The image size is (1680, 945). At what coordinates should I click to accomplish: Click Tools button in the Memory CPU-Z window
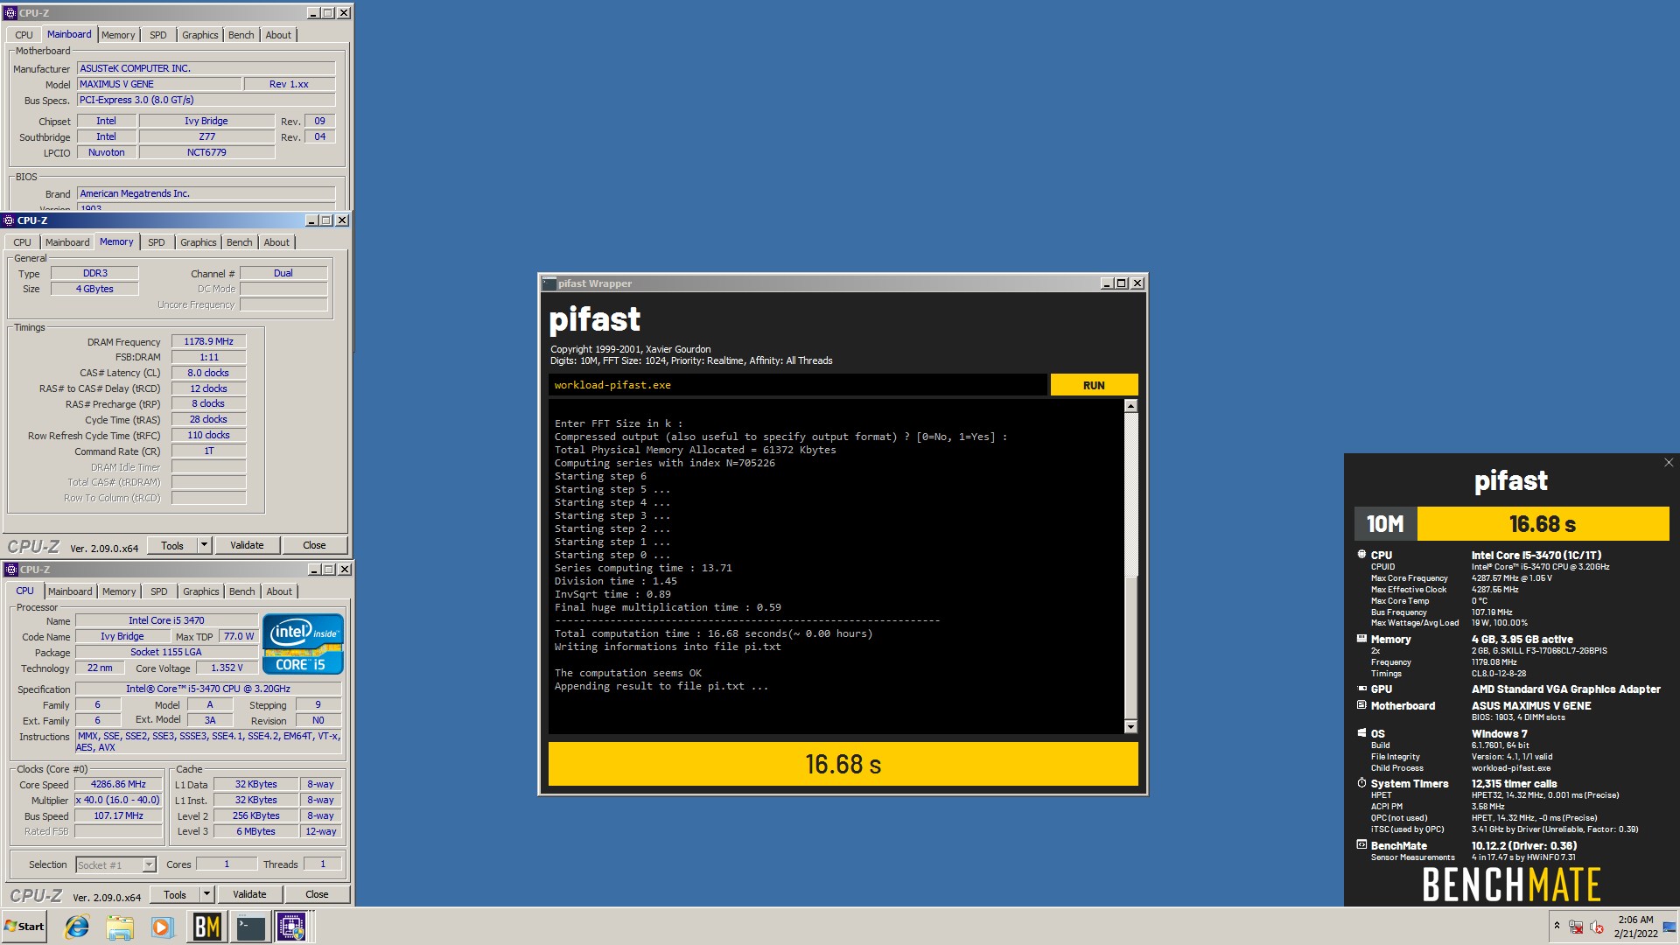pos(172,545)
